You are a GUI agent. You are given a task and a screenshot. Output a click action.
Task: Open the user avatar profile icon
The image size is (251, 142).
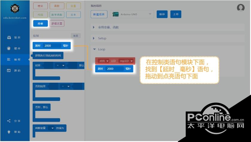[241, 8]
